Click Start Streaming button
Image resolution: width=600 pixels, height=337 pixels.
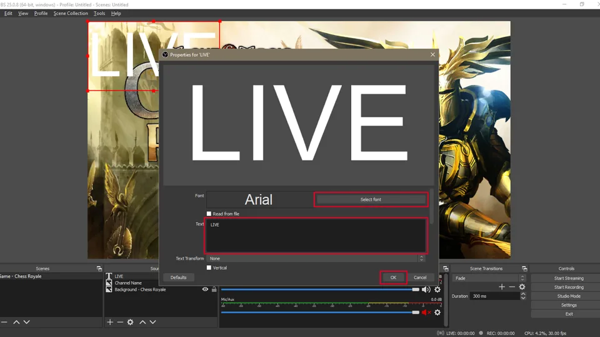(x=569, y=278)
